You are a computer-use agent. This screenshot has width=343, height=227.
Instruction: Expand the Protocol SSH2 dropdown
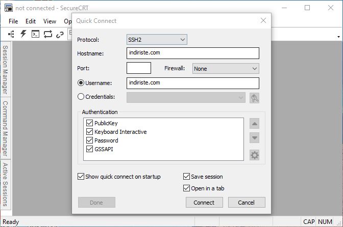(x=157, y=40)
